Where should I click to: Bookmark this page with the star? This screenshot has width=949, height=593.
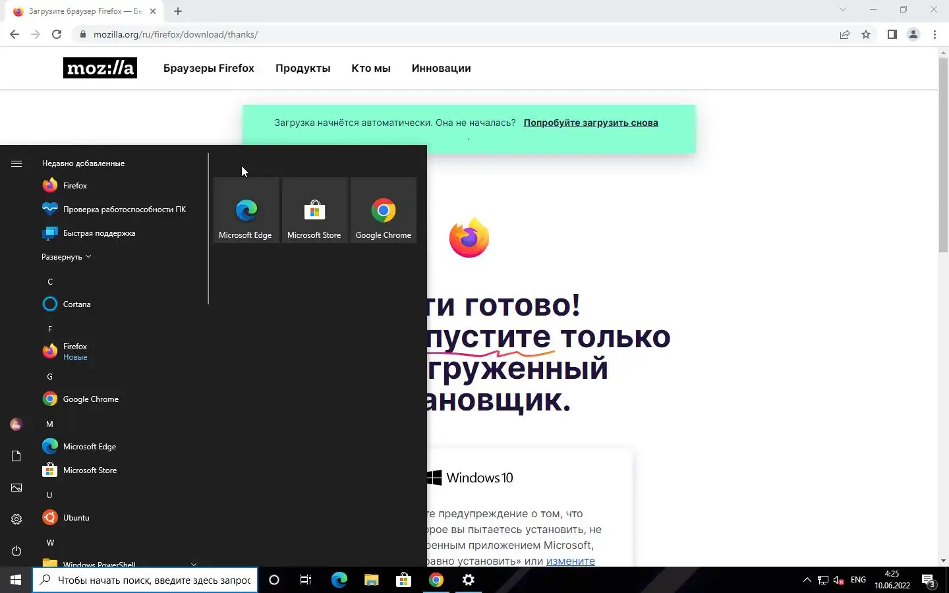pos(866,34)
